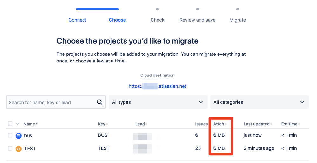Sort projects by Key column
Screen dimensions: 317x163
tap(103, 124)
